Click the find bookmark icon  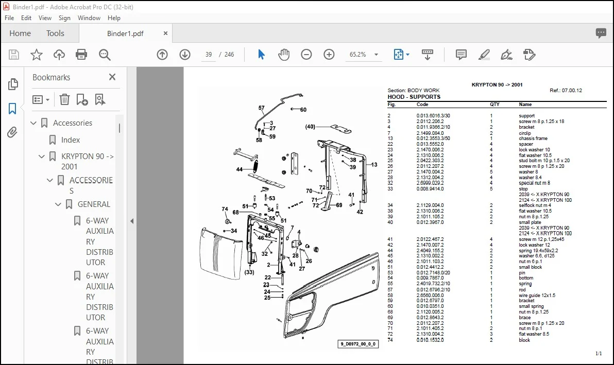[x=100, y=99]
